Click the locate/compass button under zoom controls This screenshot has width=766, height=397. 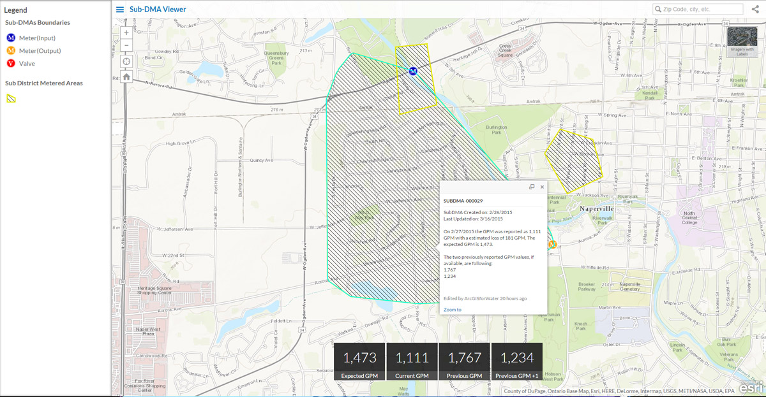[126, 61]
